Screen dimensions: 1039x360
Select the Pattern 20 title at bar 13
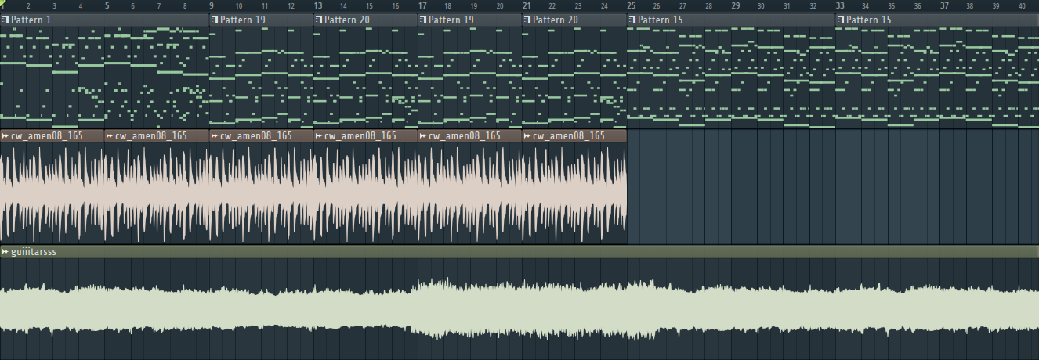coord(347,20)
